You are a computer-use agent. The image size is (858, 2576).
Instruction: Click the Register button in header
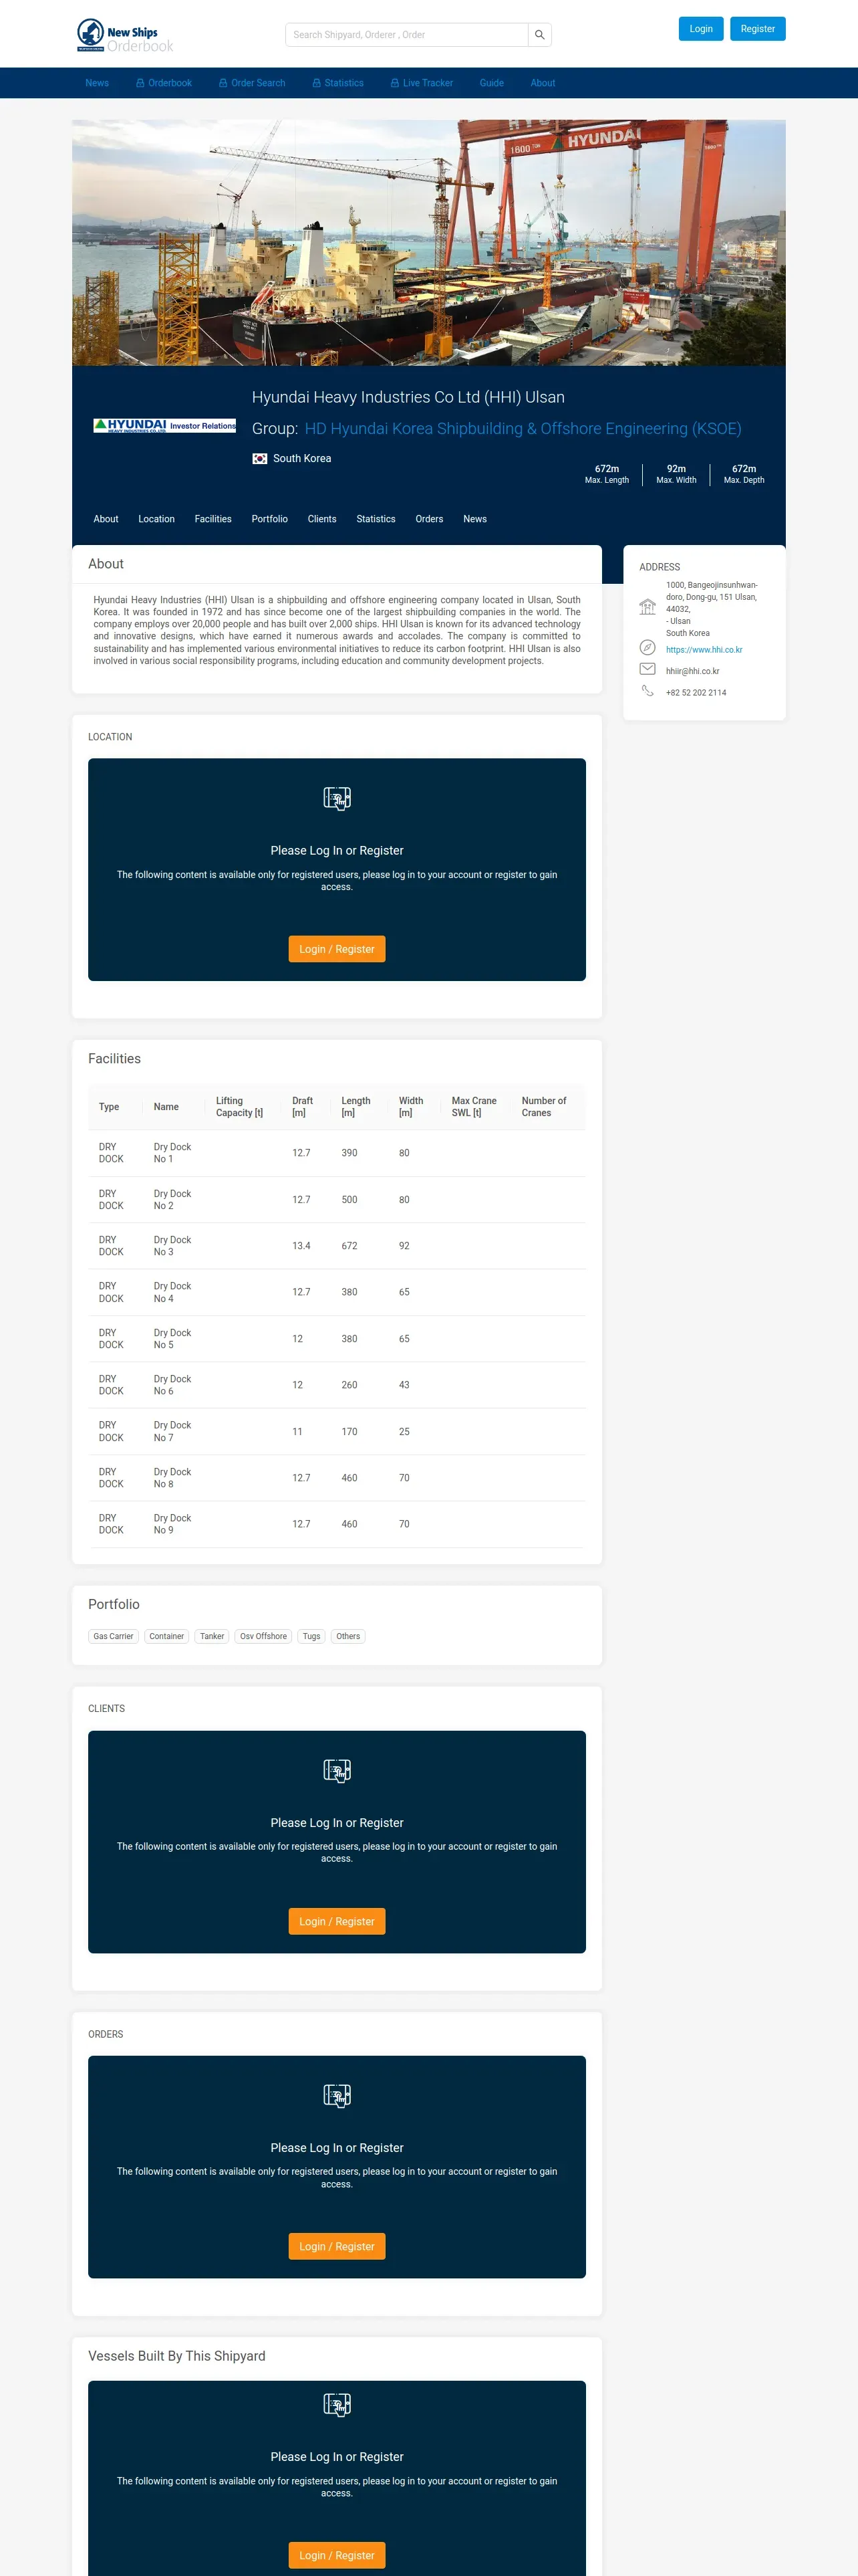tap(757, 29)
